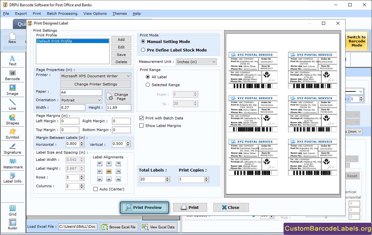Image resolution: width=372 pixels, height=235 pixels.
Task: Click the Left Margin input field
Action: click(70, 121)
